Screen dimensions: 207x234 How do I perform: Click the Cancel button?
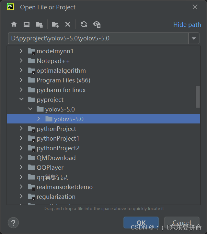[x=182, y=222]
